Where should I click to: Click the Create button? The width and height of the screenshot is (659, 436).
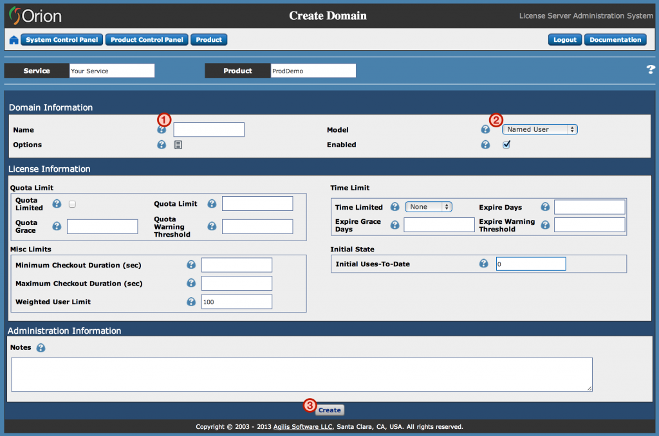329,410
